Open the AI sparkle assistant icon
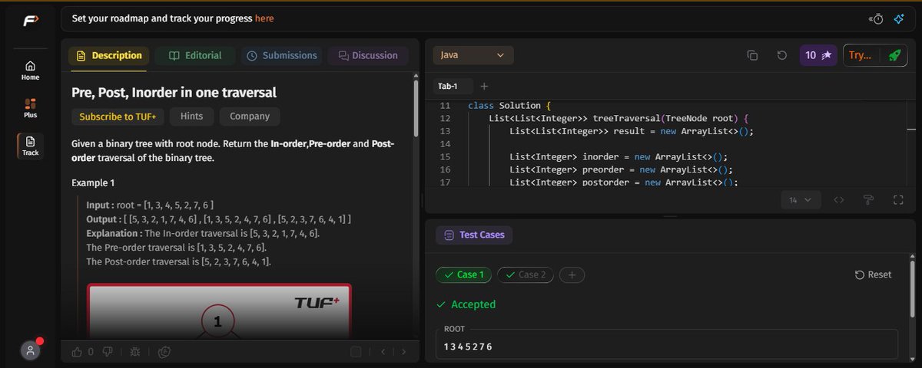 897,18
